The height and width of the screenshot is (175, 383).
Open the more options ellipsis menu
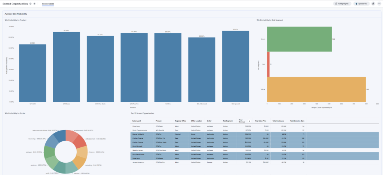379,3
